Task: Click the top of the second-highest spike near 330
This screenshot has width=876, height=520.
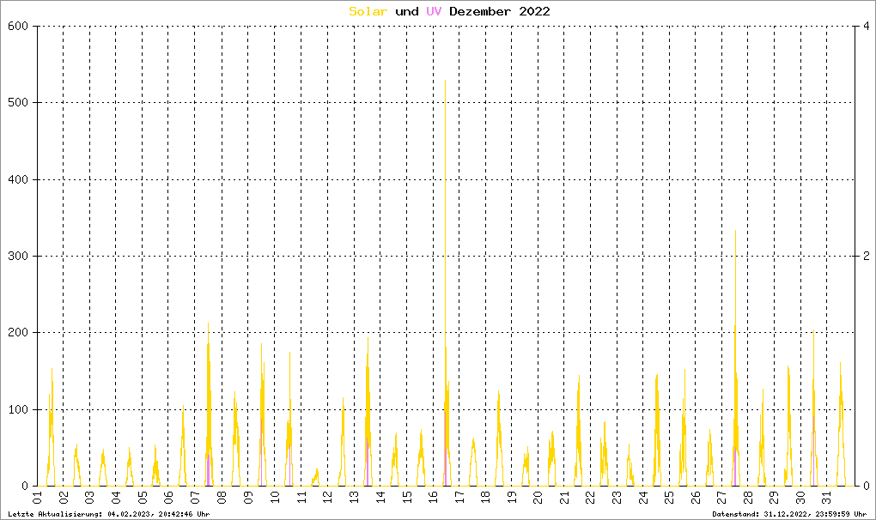Action: pos(735,230)
